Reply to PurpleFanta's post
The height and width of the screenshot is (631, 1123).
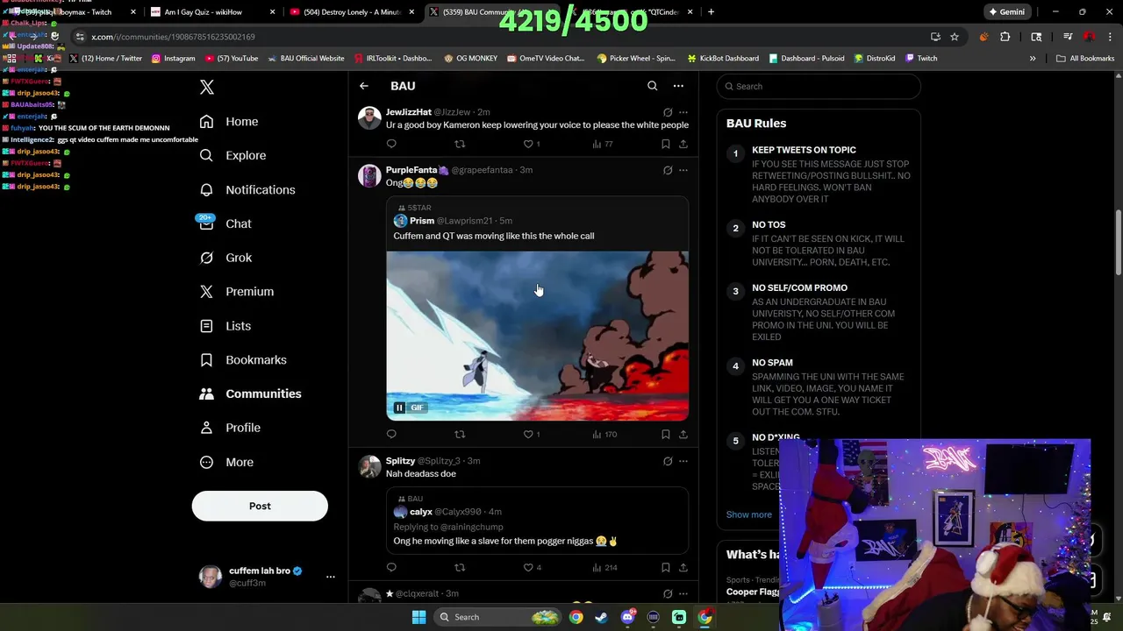[391, 434]
